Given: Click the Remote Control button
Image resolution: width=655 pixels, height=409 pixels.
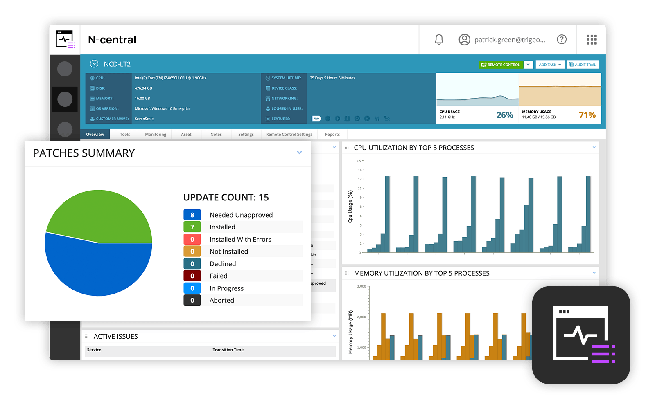Looking at the screenshot, I should tap(501, 64).
